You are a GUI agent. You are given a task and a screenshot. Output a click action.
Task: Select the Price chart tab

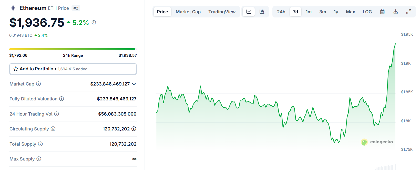pyautogui.click(x=162, y=12)
